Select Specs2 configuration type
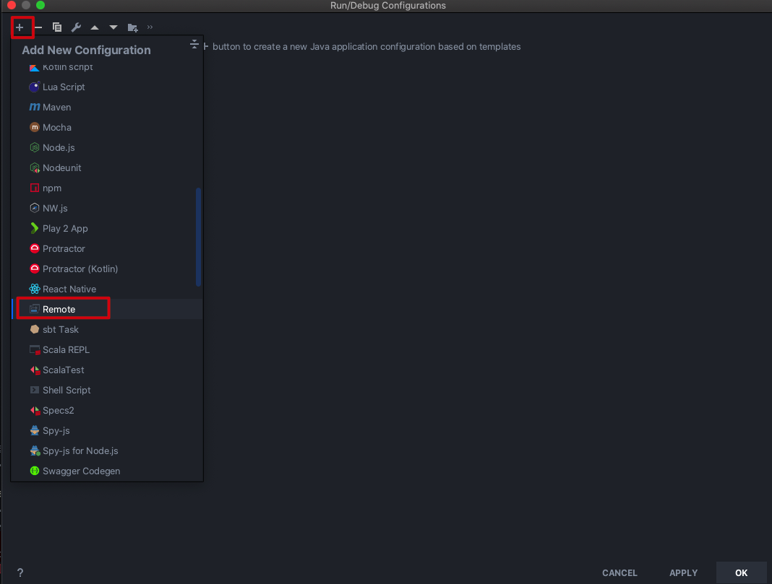 pyautogui.click(x=107, y=411)
